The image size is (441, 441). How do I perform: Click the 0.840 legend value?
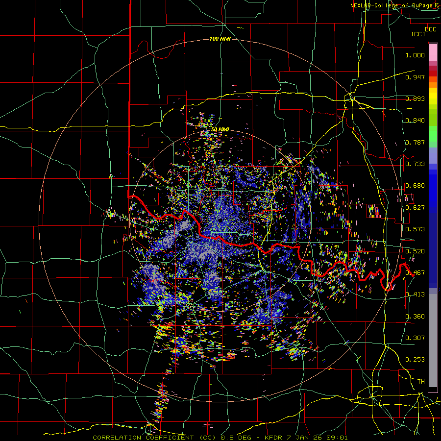tap(415, 121)
